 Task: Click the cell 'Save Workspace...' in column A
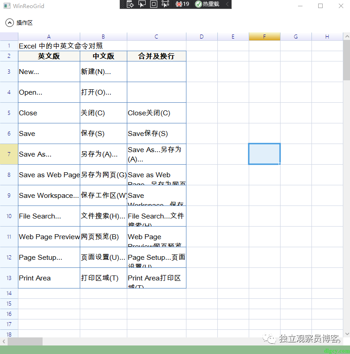[49, 196]
